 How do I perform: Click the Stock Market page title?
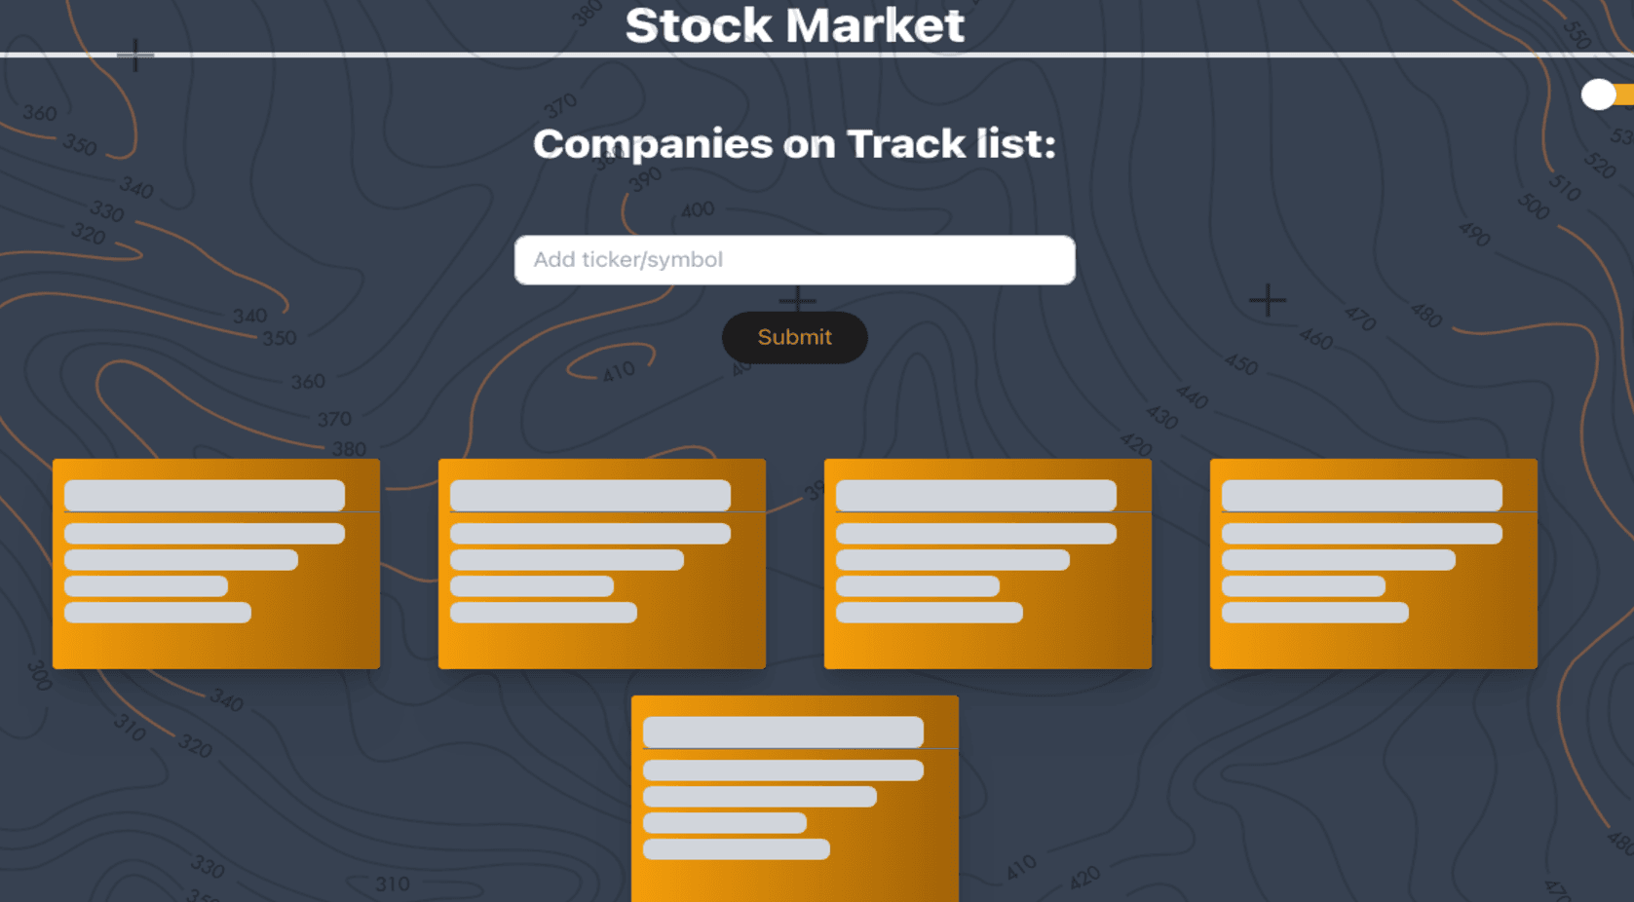pos(795,24)
